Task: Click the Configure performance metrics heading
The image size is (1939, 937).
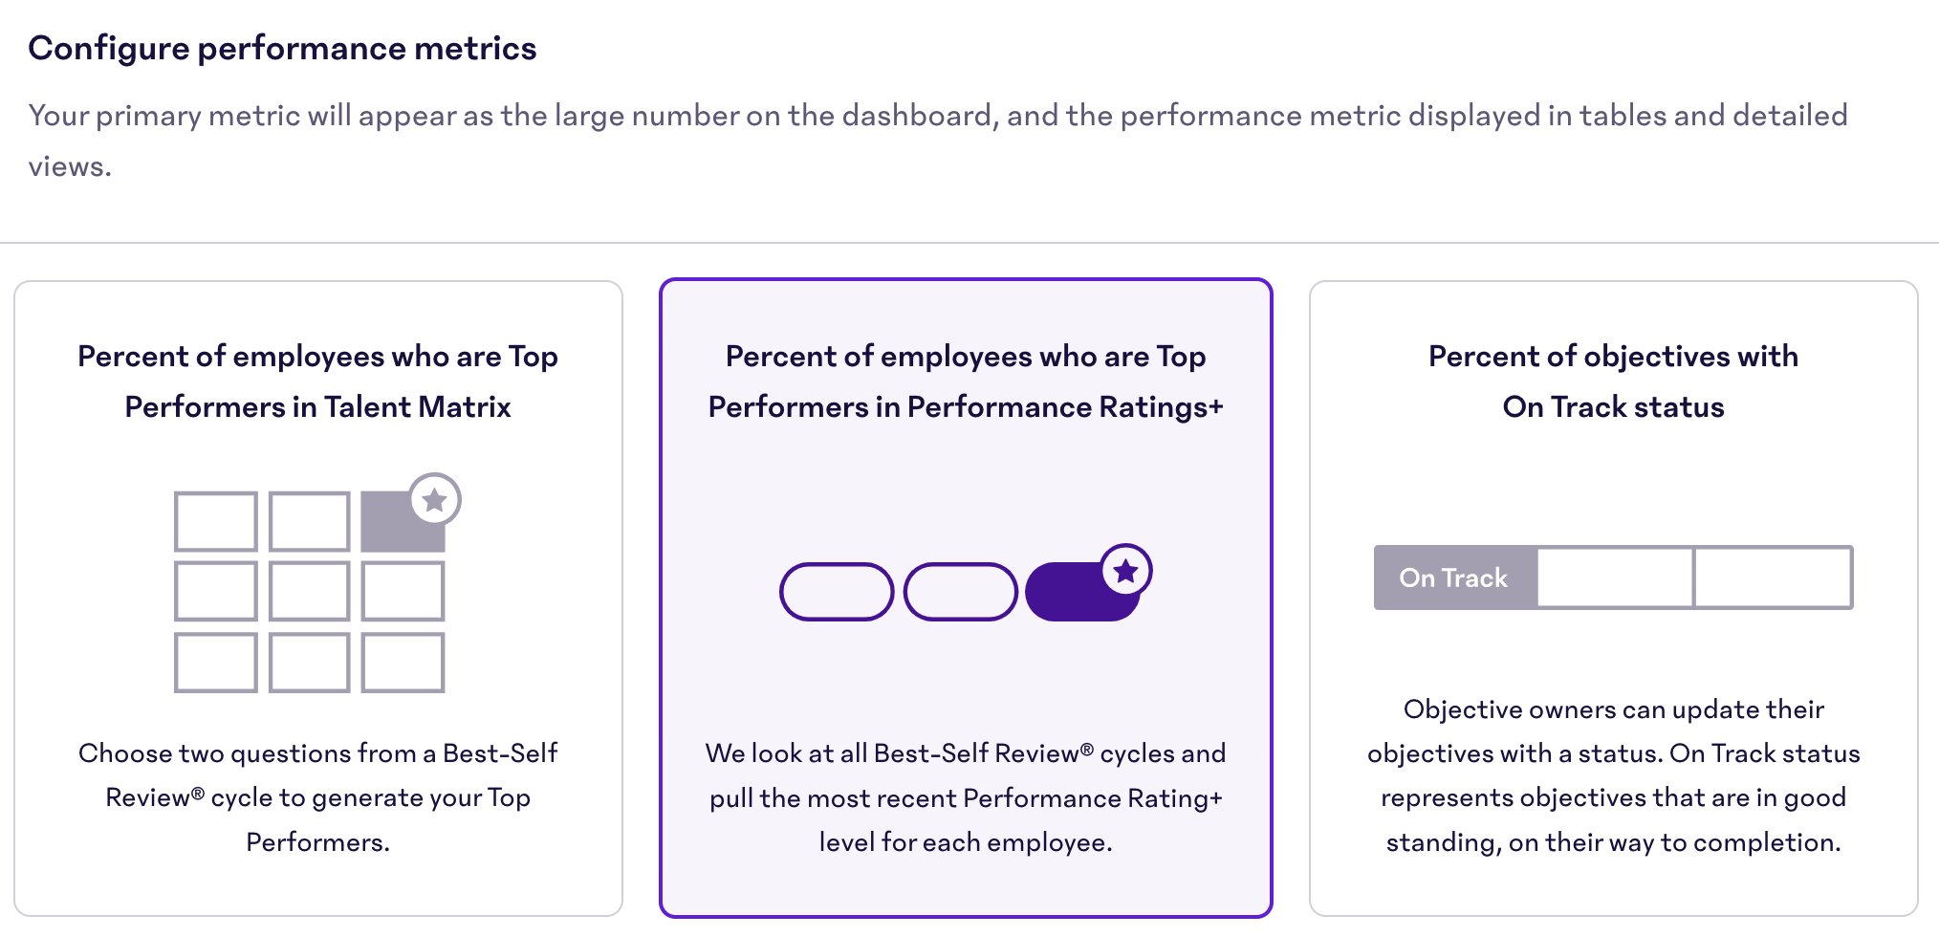Action: 283,47
